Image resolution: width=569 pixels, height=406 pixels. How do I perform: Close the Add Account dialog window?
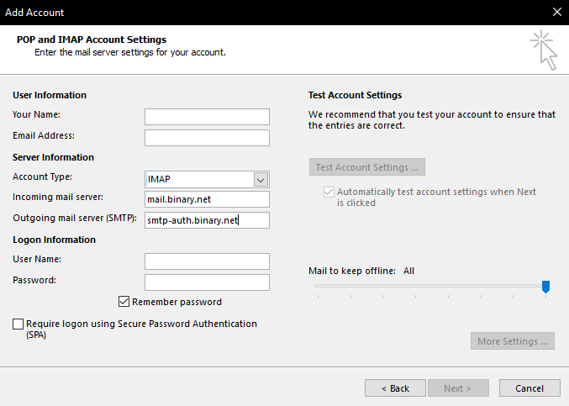coord(556,13)
